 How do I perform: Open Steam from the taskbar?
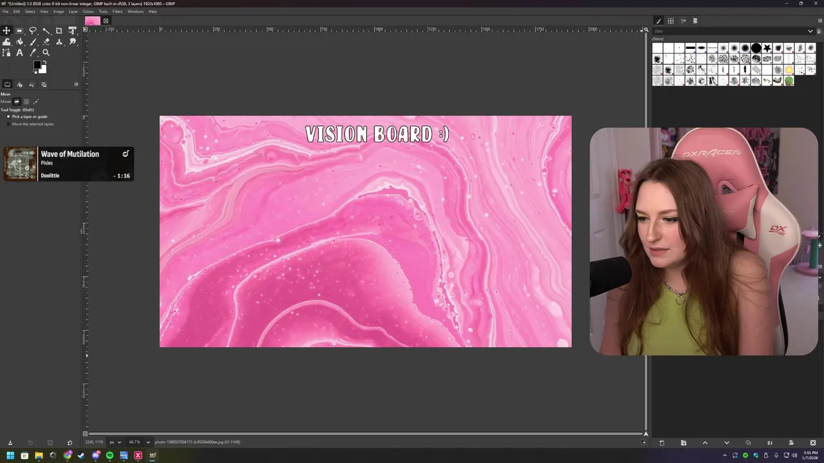pyautogui.click(x=81, y=455)
